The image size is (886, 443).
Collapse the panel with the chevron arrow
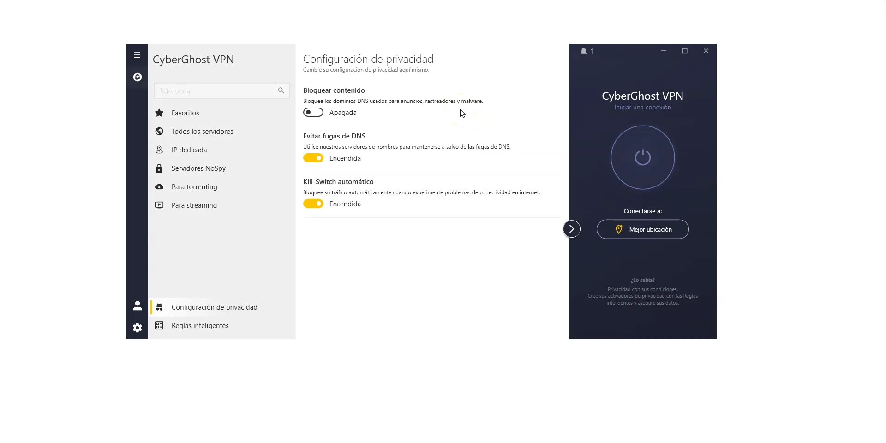point(572,229)
